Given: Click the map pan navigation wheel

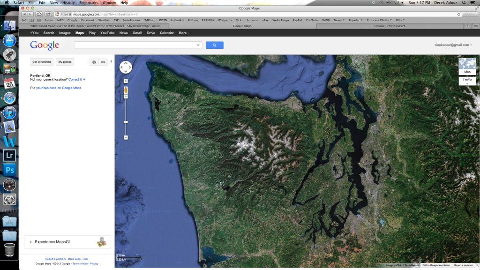Looking at the screenshot, I should [126, 67].
